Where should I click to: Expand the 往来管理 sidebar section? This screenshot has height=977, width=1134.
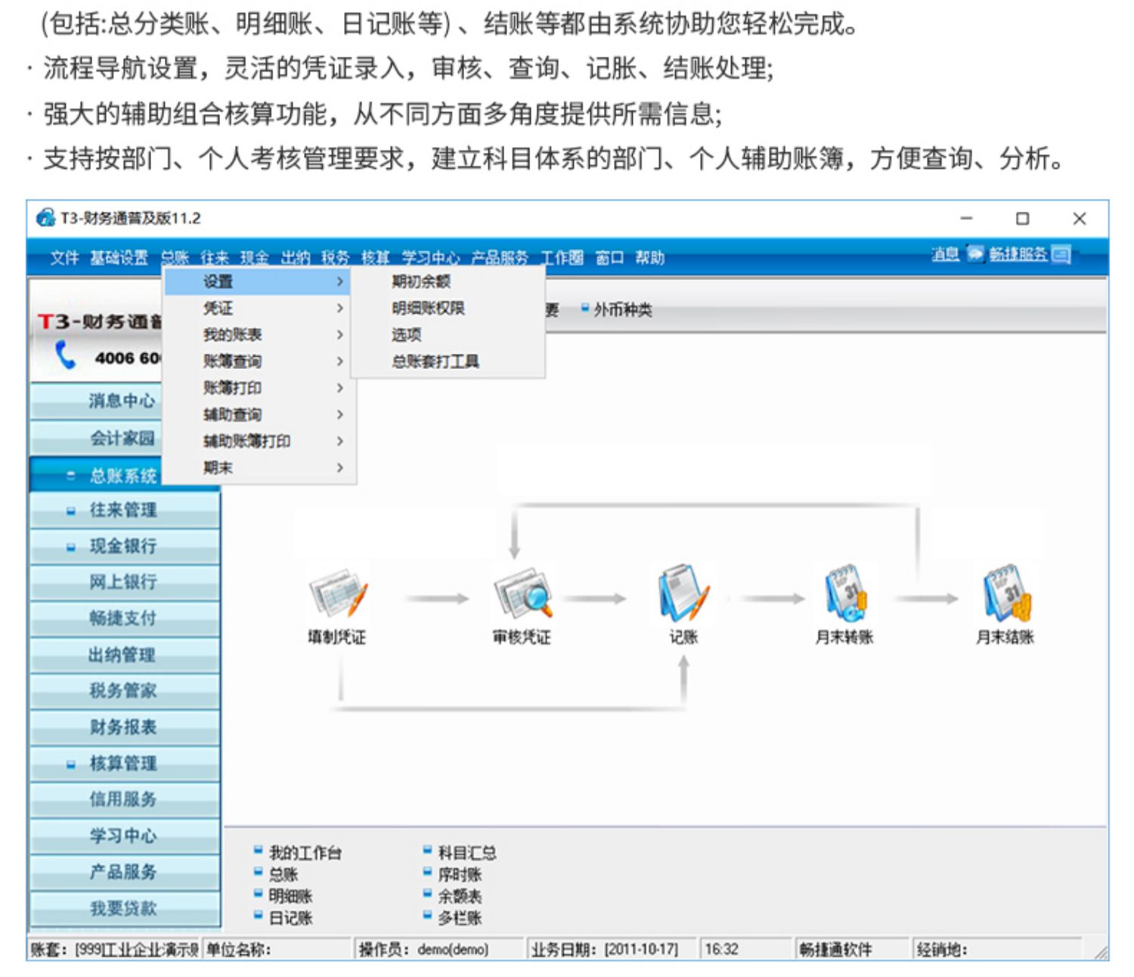(x=70, y=511)
